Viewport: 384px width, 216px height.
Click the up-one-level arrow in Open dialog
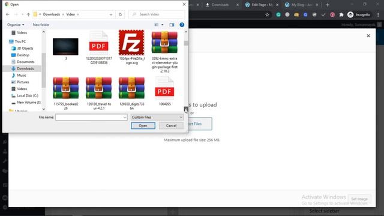[x=28, y=14]
